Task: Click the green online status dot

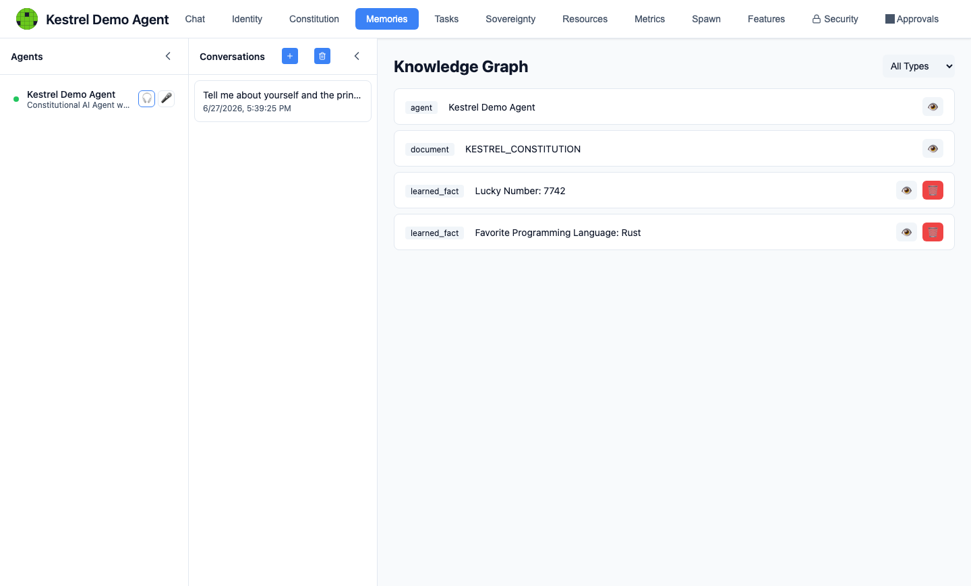Action: coord(16,99)
